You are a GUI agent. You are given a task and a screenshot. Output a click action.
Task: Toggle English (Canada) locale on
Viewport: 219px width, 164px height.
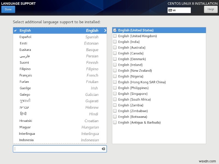click(x=115, y=53)
